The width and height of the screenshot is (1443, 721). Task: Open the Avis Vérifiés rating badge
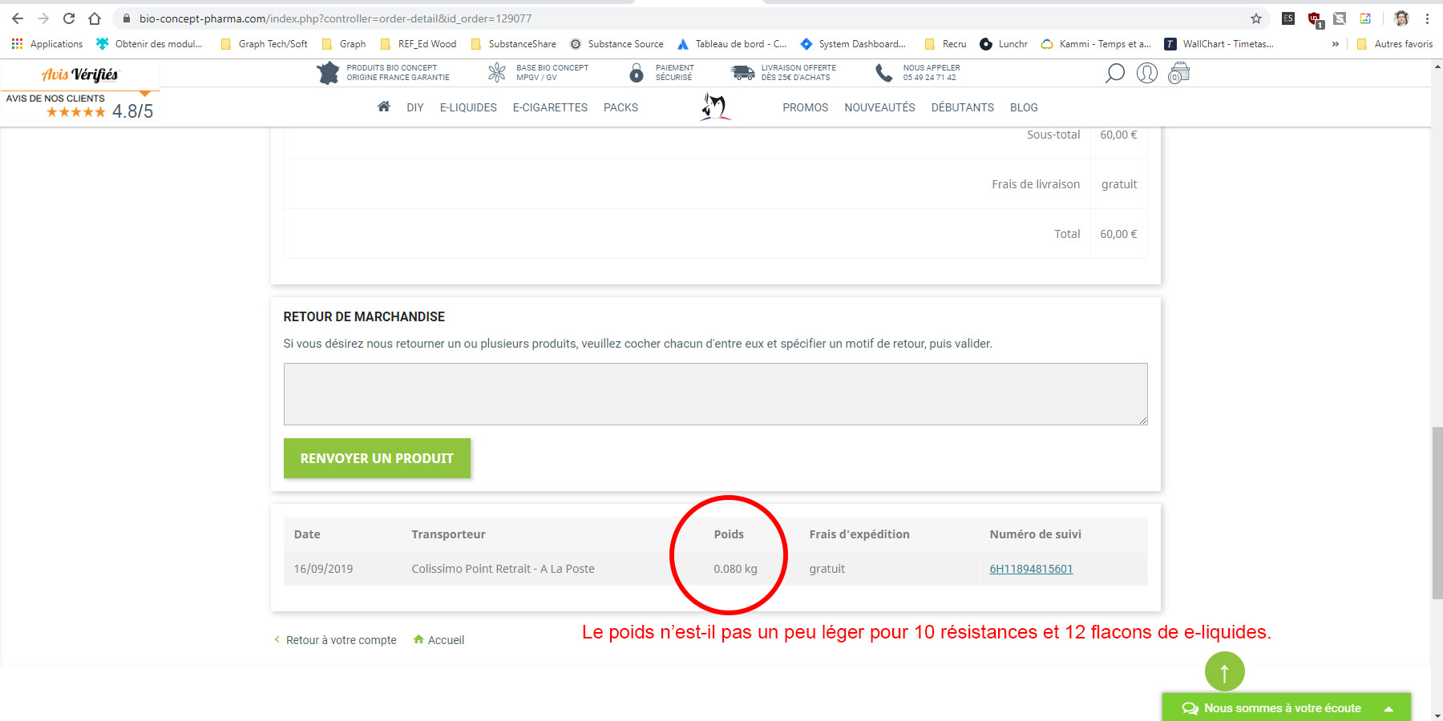click(x=80, y=92)
